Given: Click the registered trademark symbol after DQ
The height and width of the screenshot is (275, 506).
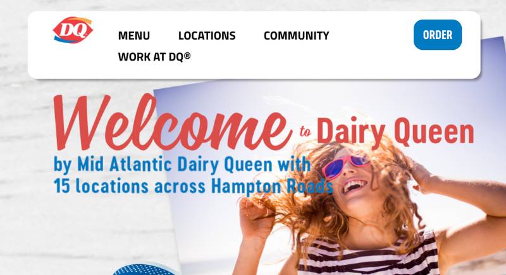Looking at the screenshot, I should [x=187, y=56].
